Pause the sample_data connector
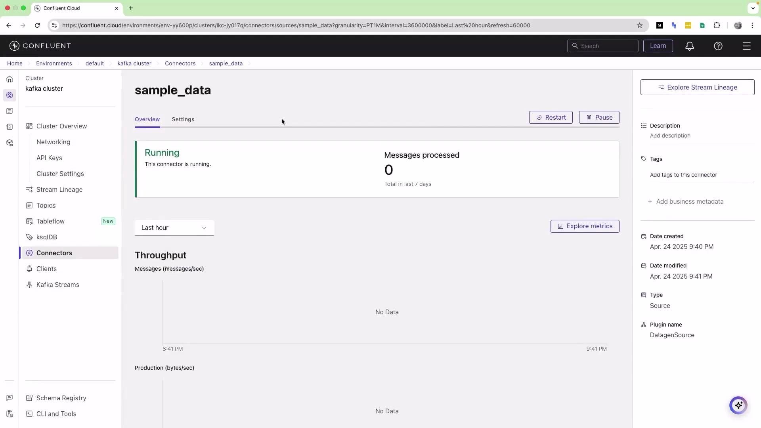This screenshot has height=428, width=761. (x=599, y=117)
